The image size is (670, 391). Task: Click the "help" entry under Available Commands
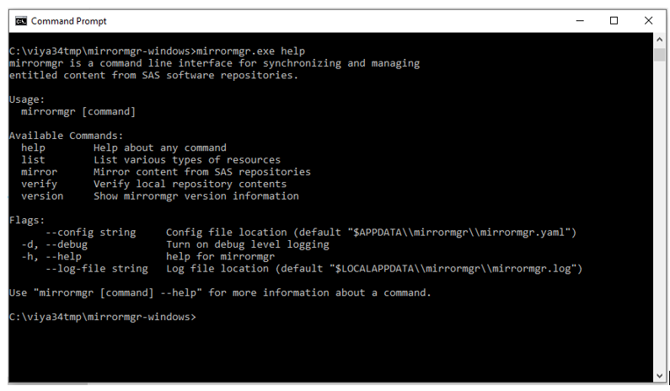coord(34,147)
